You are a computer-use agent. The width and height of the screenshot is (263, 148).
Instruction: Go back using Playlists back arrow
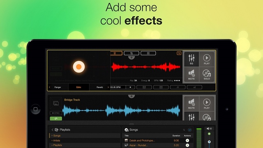pyautogui.click(x=52, y=130)
